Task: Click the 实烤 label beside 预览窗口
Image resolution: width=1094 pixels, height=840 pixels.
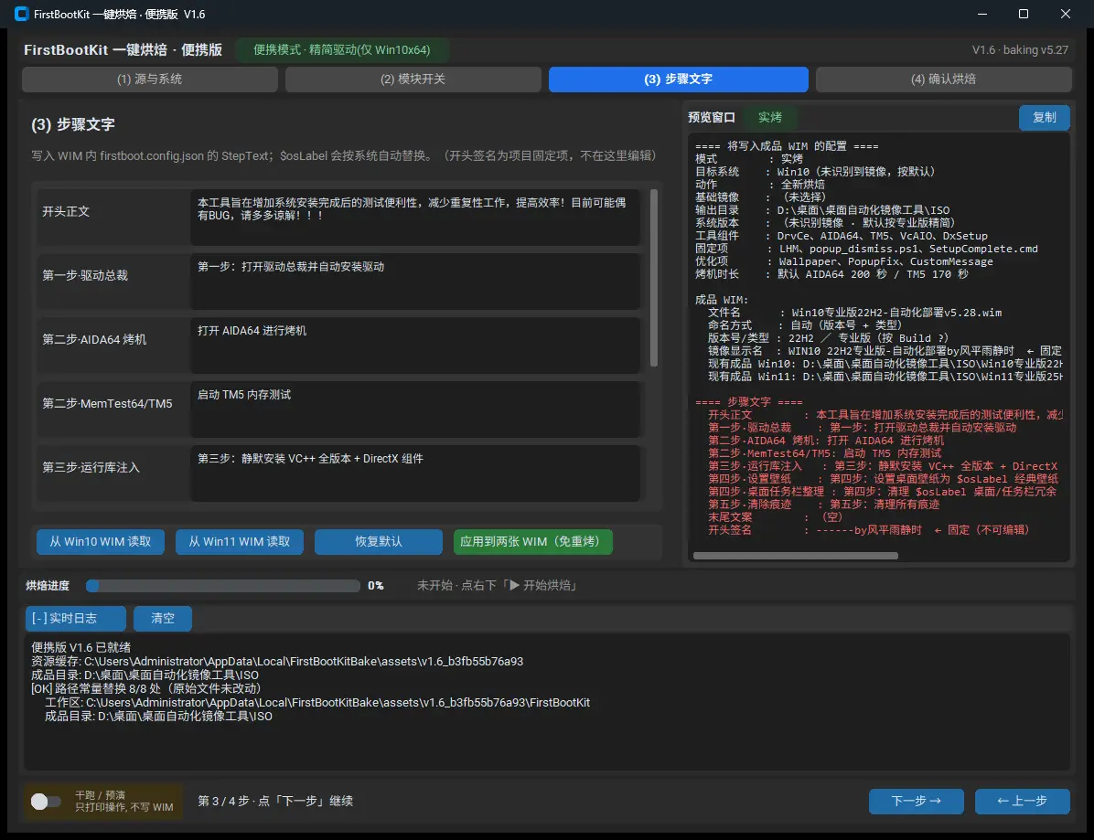Action: pos(769,117)
